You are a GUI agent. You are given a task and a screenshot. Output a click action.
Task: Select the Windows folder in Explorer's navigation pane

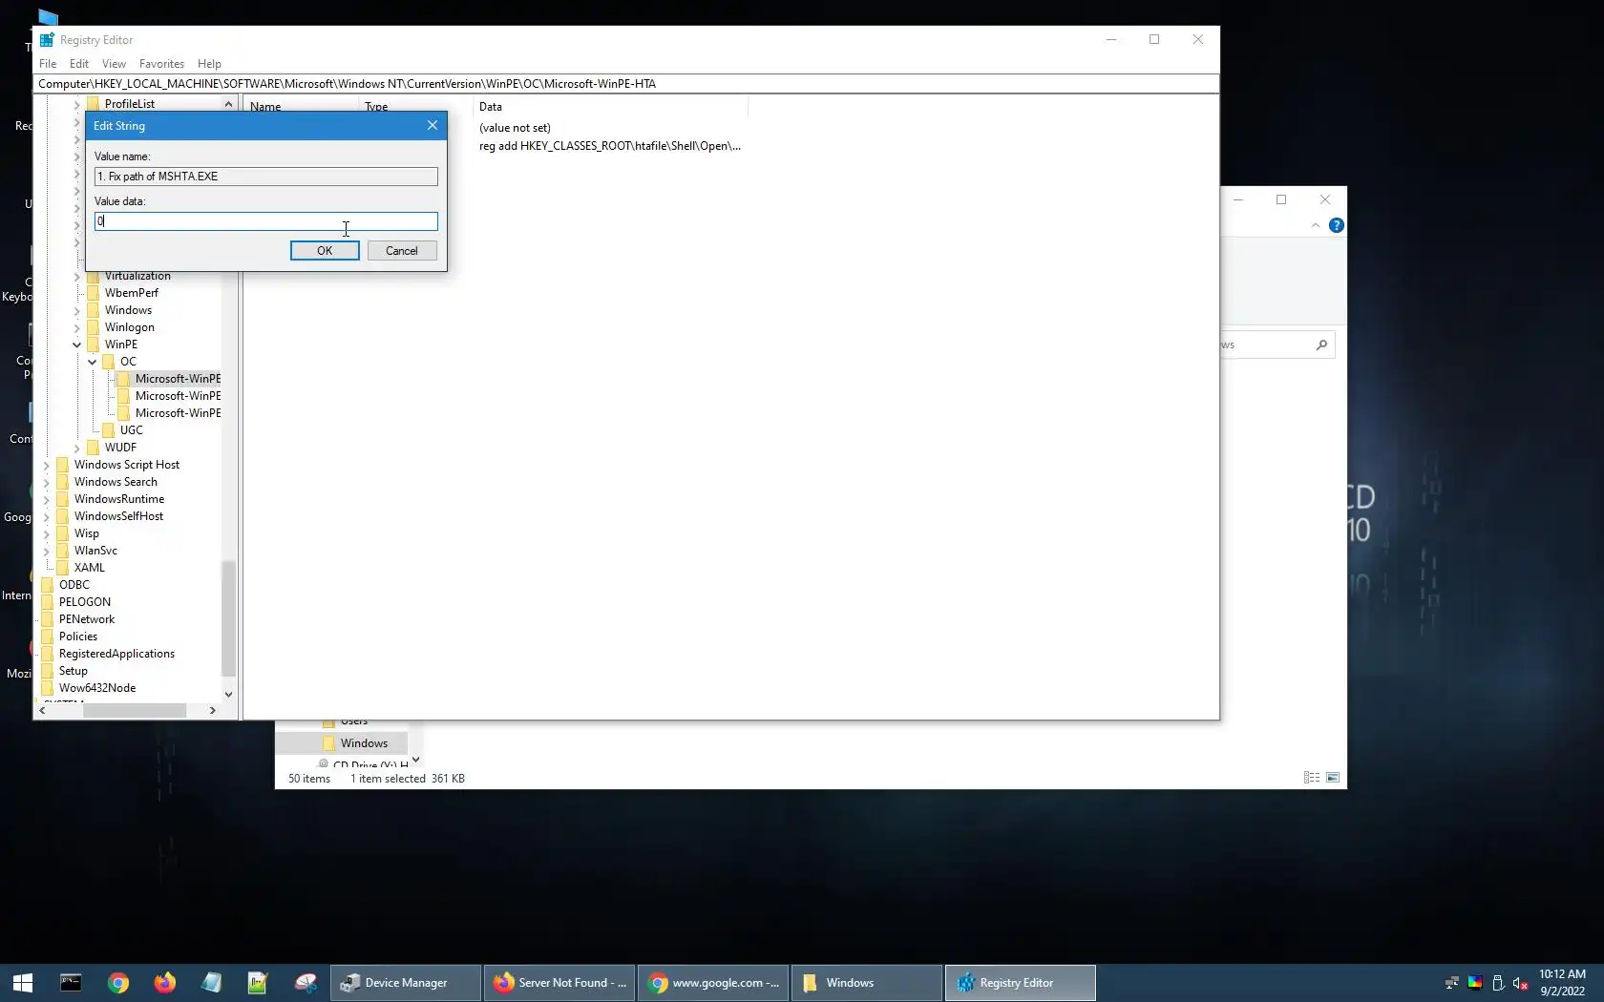pos(364,743)
